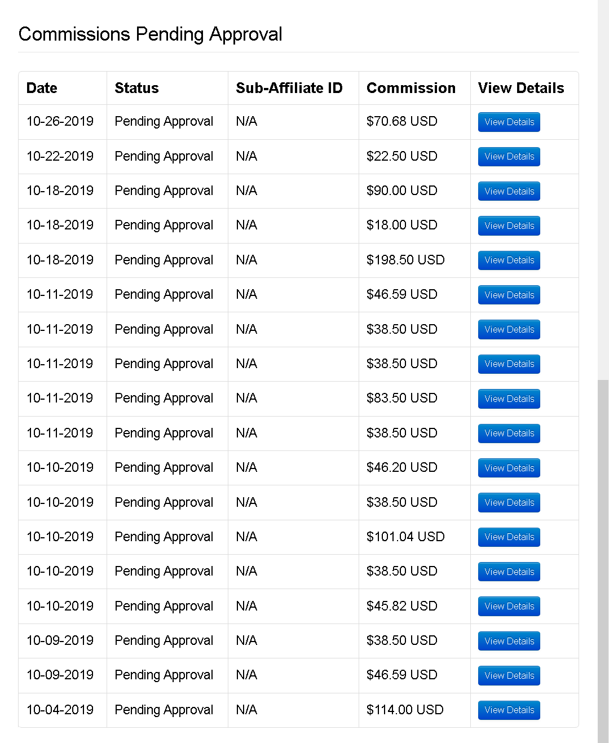Open View Details for the $22.50 commission
The height and width of the screenshot is (743, 609).
click(x=509, y=156)
